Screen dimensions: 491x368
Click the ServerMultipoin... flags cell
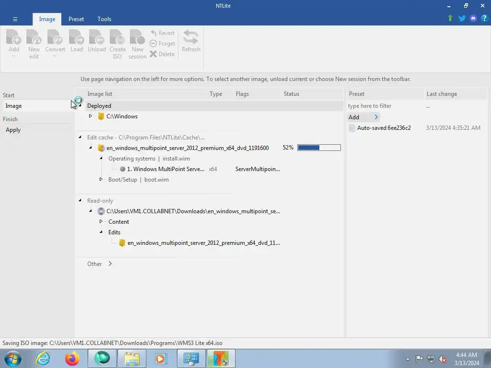tap(257, 169)
